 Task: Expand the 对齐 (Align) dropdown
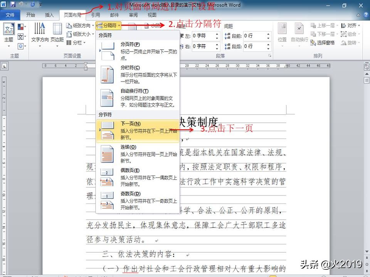[x=353, y=26]
